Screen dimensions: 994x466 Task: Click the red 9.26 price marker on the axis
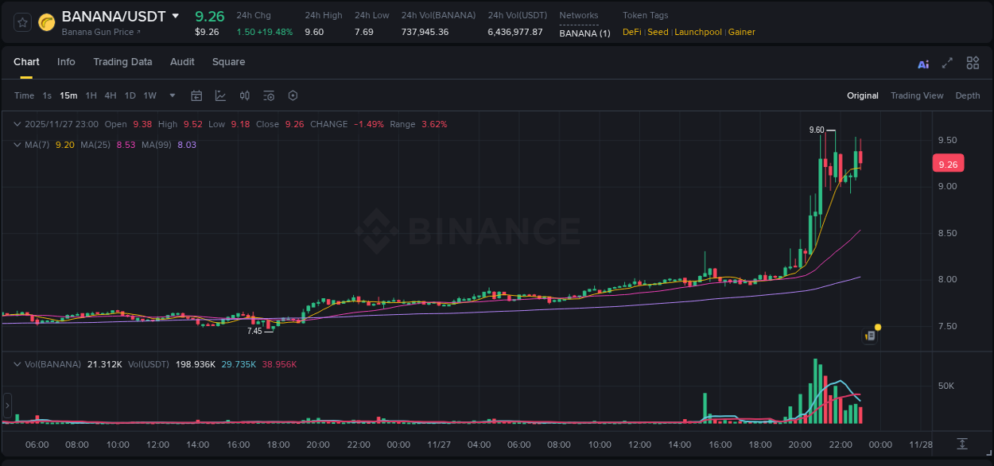pyautogui.click(x=948, y=163)
